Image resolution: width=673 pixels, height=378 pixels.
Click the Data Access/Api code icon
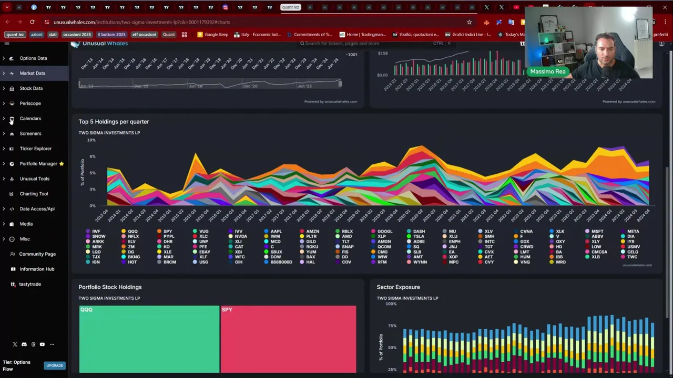point(12,209)
